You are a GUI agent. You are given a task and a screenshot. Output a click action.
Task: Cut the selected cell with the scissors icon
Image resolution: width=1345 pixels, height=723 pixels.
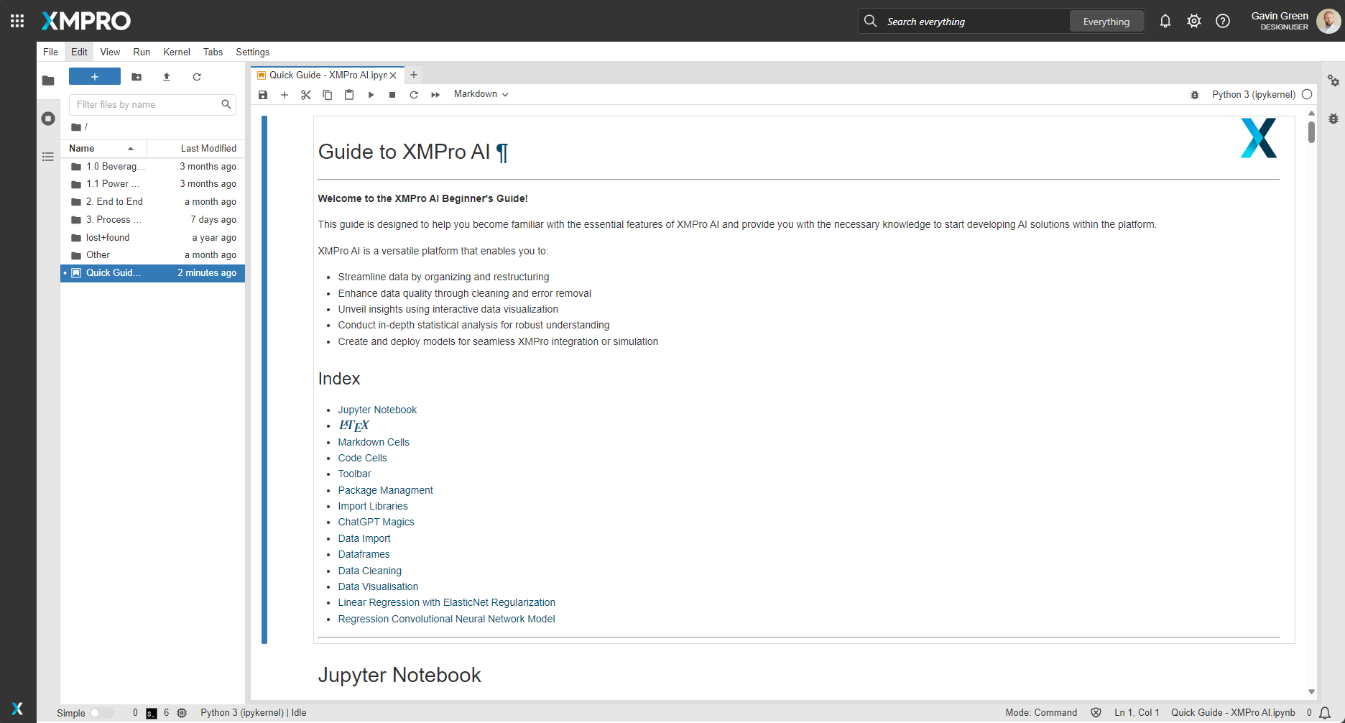click(x=306, y=95)
